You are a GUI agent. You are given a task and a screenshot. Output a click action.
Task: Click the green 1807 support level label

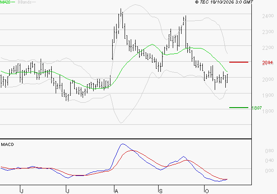[x=257, y=108]
